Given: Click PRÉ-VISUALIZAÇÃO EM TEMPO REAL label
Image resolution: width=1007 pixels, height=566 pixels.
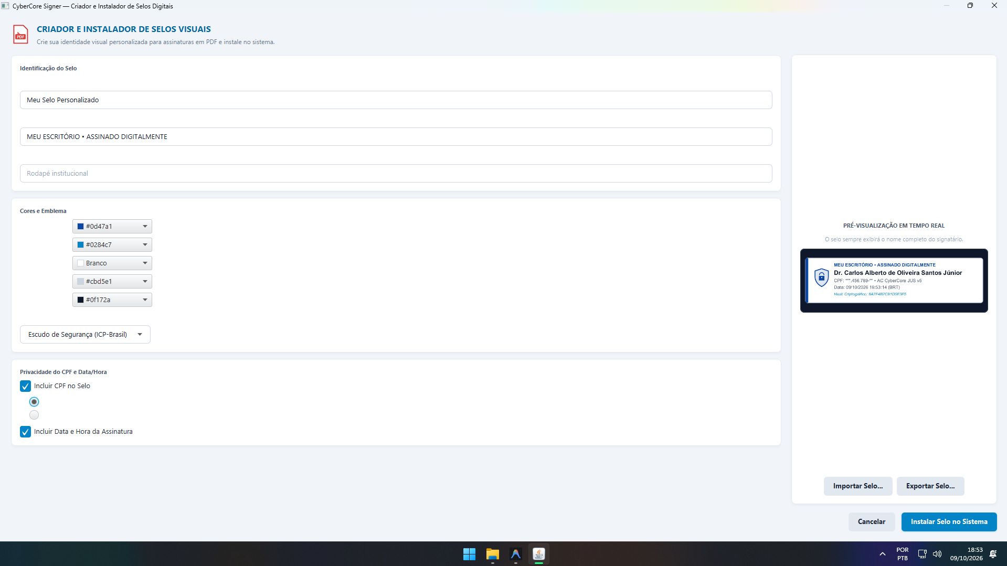Looking at the screenshot, I should click(x=894, y=226).
